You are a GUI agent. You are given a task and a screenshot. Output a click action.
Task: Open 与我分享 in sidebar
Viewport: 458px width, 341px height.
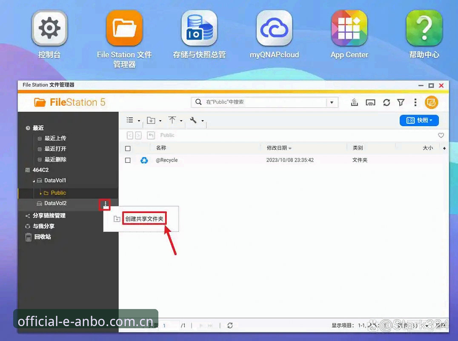(x=43, y=226)
